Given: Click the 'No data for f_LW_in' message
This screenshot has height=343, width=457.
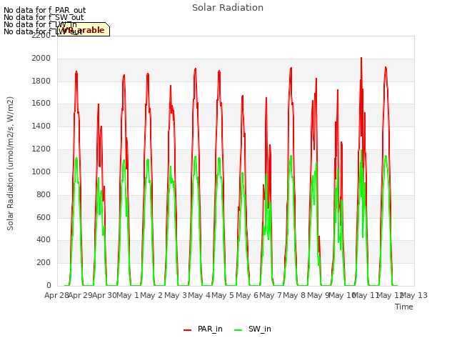Looking at the screenshot, I should 40,24.
